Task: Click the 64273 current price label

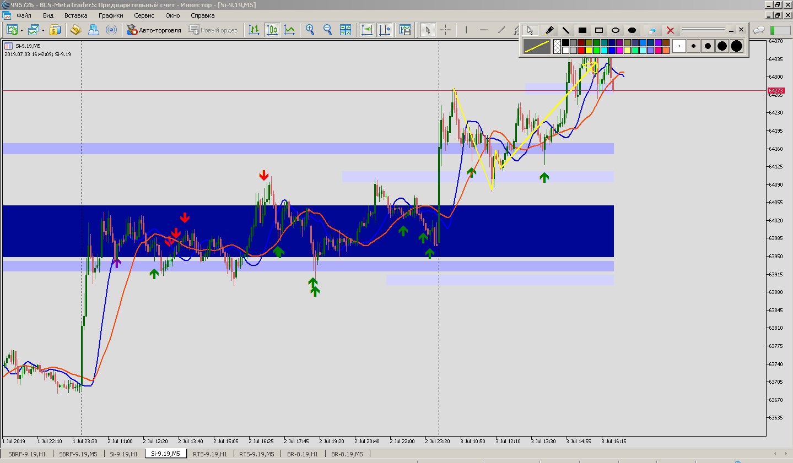Action: click(x=775, y=91)
